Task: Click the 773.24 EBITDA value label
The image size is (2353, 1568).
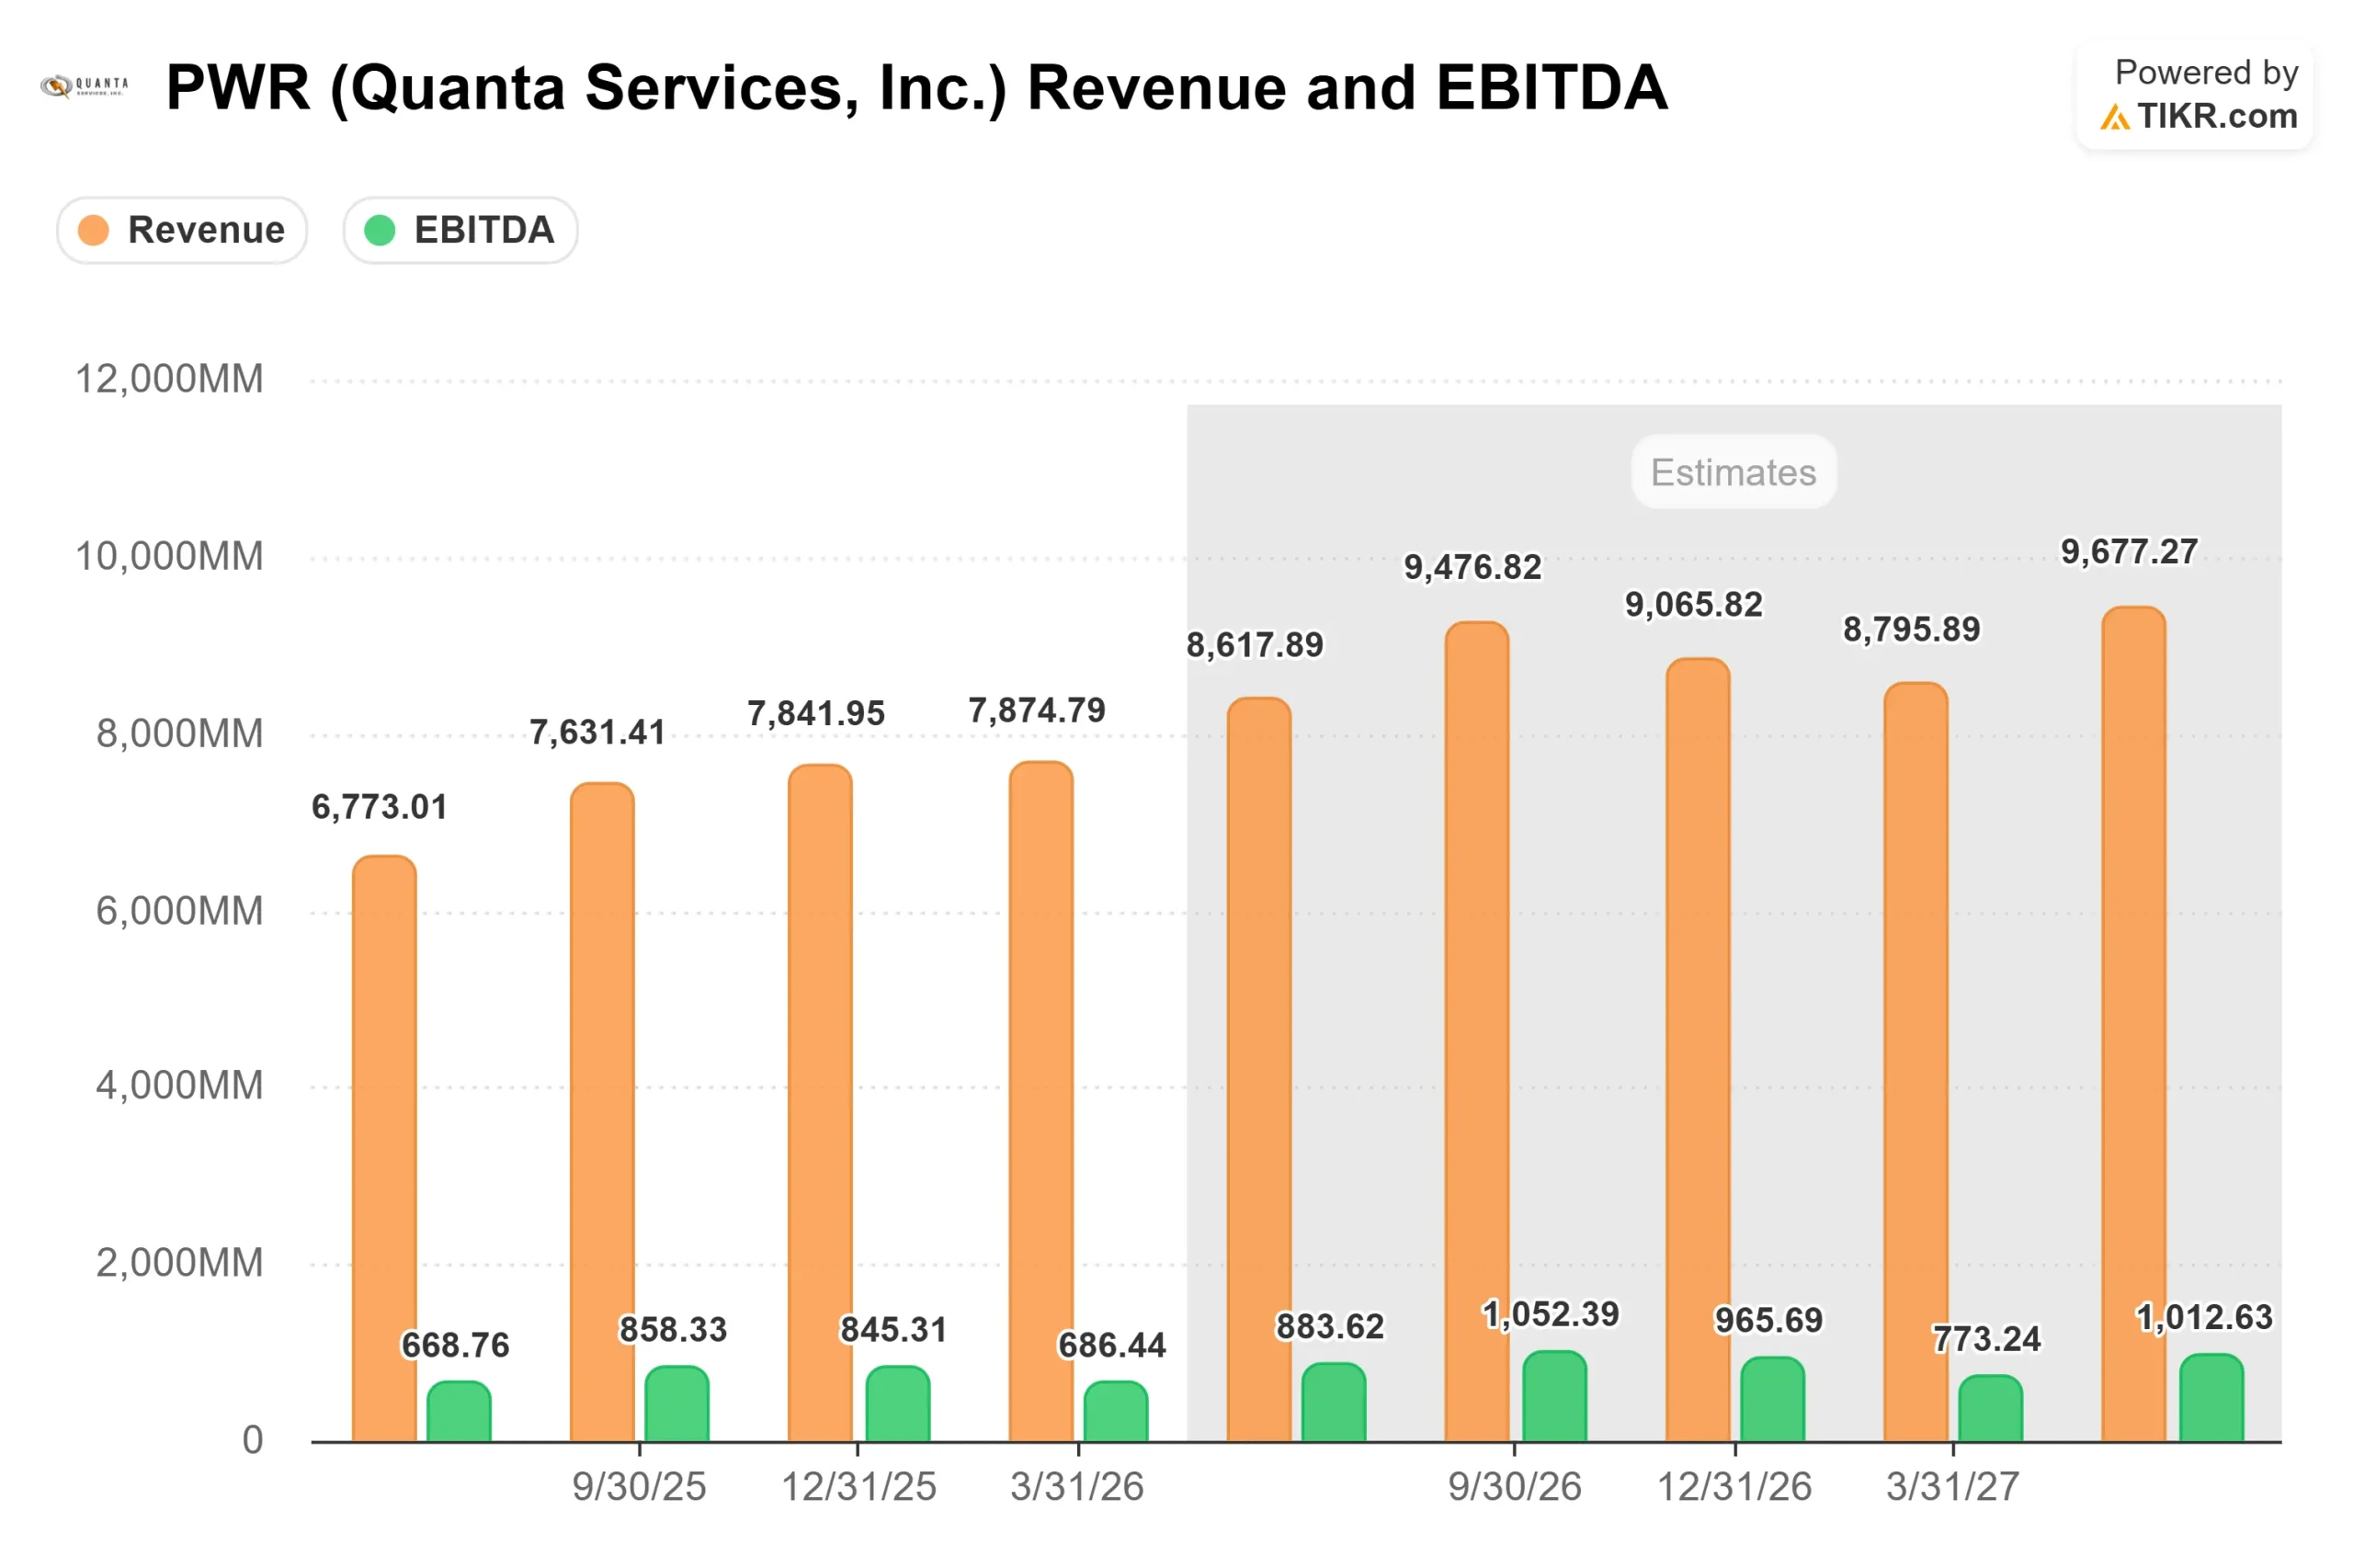Action: (x=1988, y=1339)
